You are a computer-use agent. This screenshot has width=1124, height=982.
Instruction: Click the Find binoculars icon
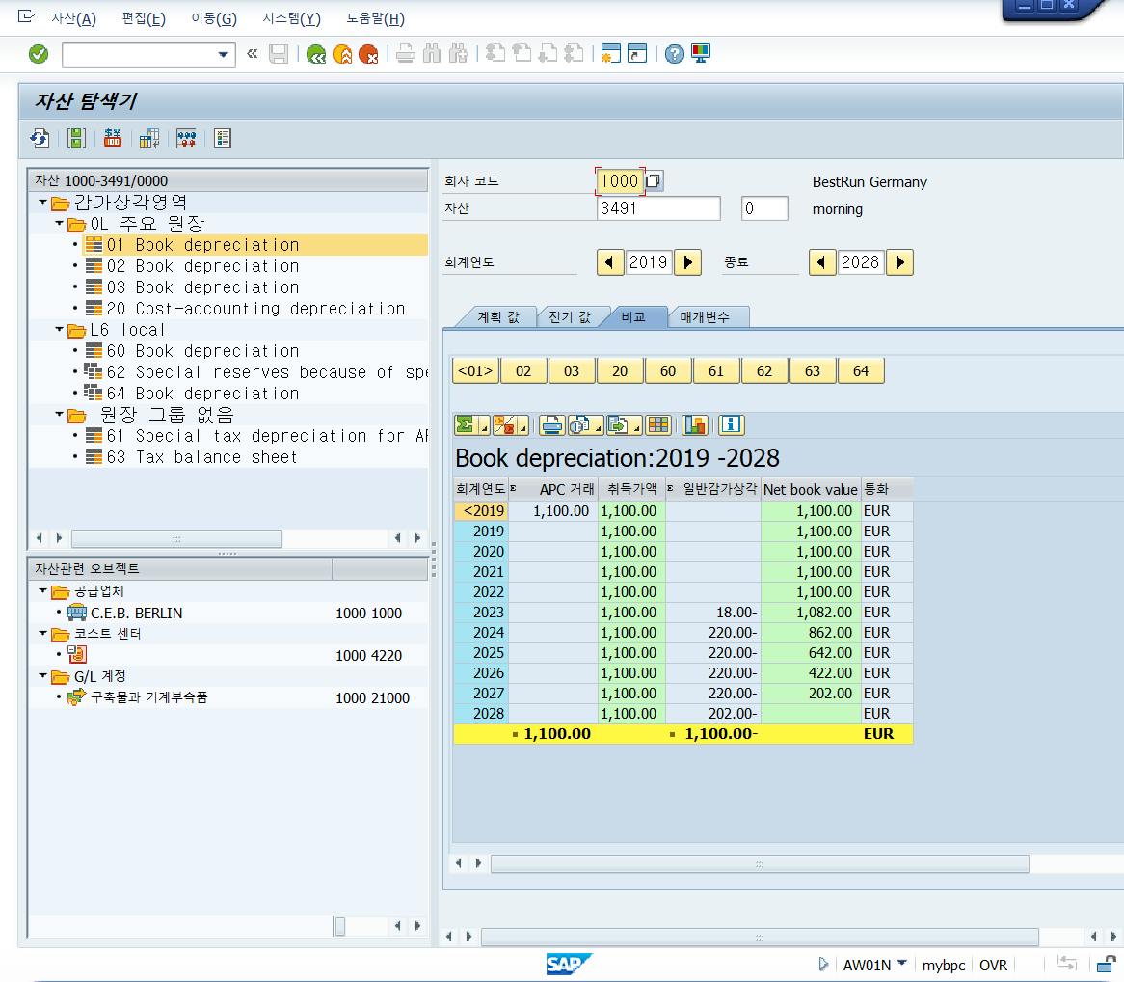click(x=432, y=54)
